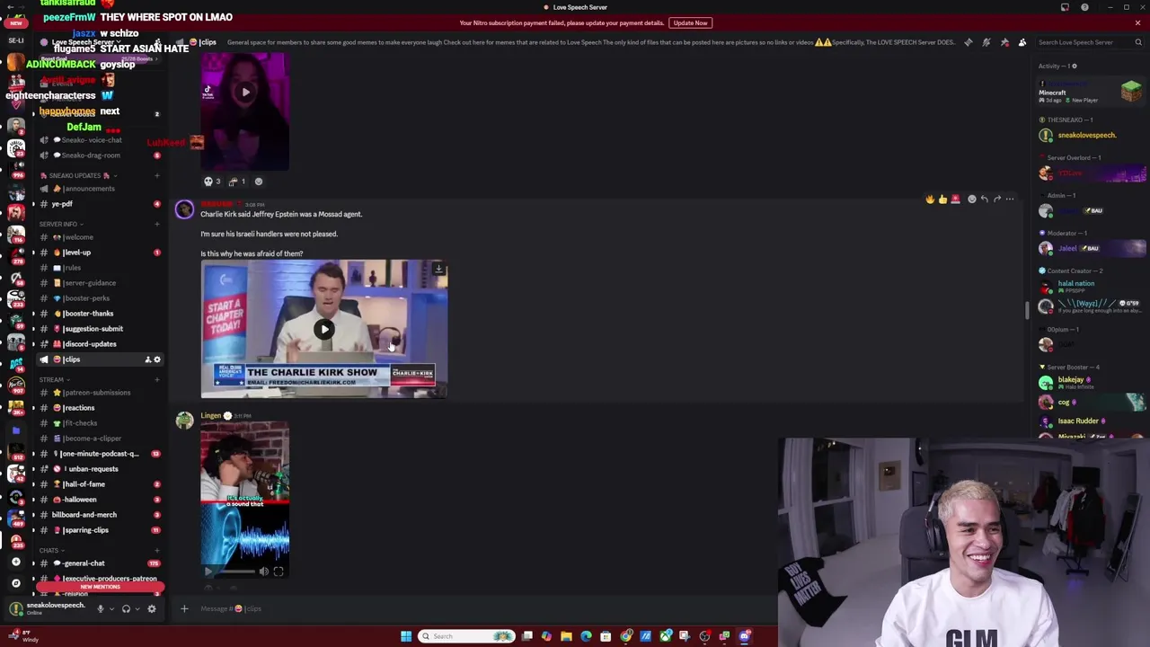This screenshot has width=1150, height=647.
Task: Create channel plus next to SERVER INFO
Action: 156,224
